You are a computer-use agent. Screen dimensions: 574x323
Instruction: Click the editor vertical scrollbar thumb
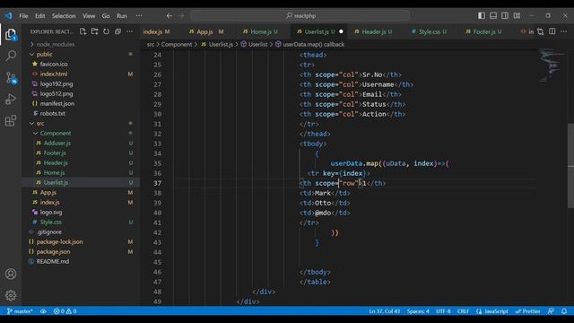point(570,165)
